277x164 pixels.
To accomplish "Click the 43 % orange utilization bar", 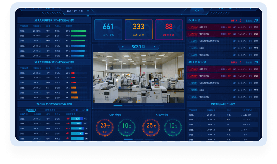I will (75, 97).
